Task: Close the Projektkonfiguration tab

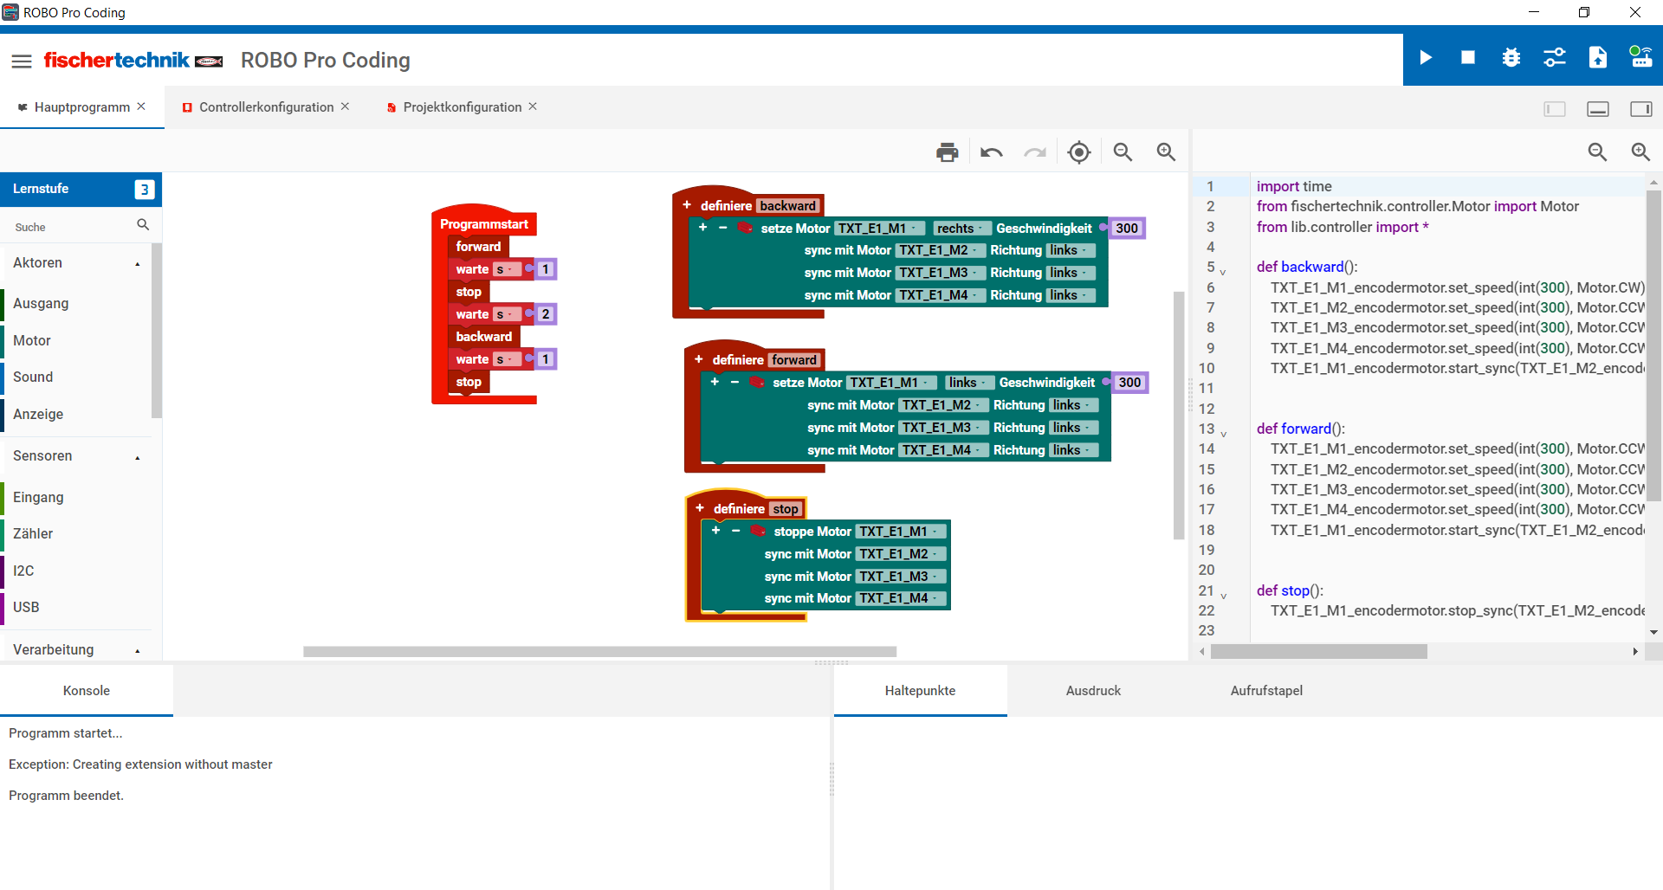Action: tap(533, 106)
